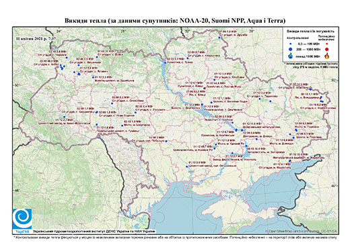Click the blue marker at Mariupol
This screenshot has height=247, width=350.
290,161
